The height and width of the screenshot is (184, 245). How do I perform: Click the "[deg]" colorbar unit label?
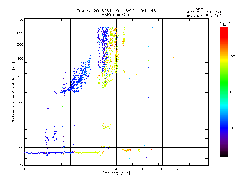tap(225, 25)
